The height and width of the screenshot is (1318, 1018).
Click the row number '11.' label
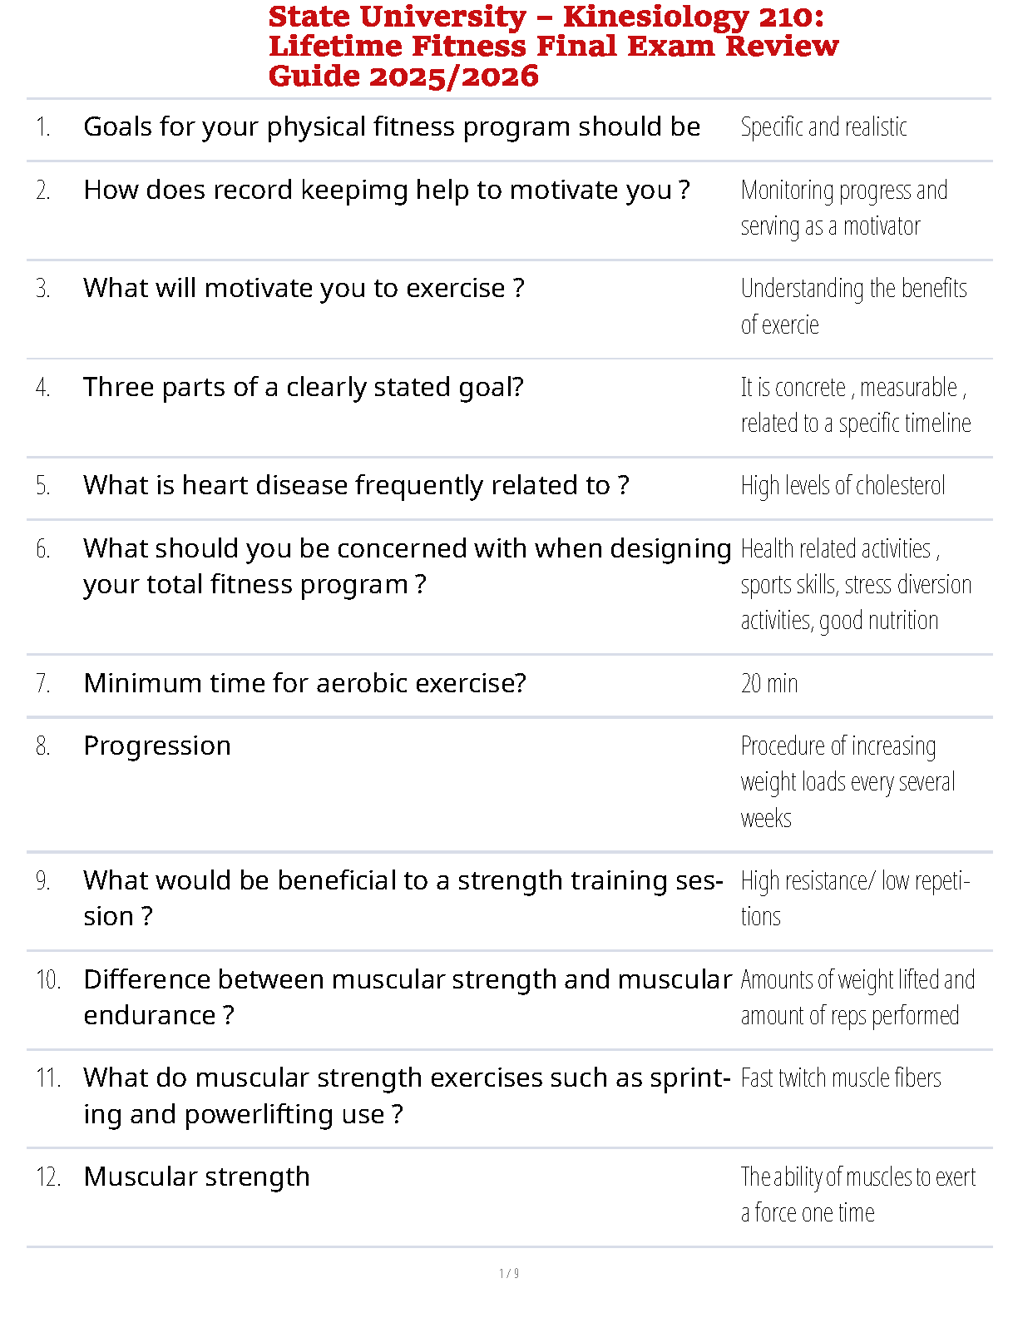pos(48,1078)
